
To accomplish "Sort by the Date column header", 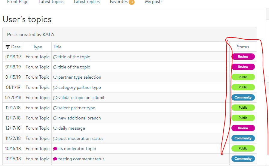I will coord(16,47).
